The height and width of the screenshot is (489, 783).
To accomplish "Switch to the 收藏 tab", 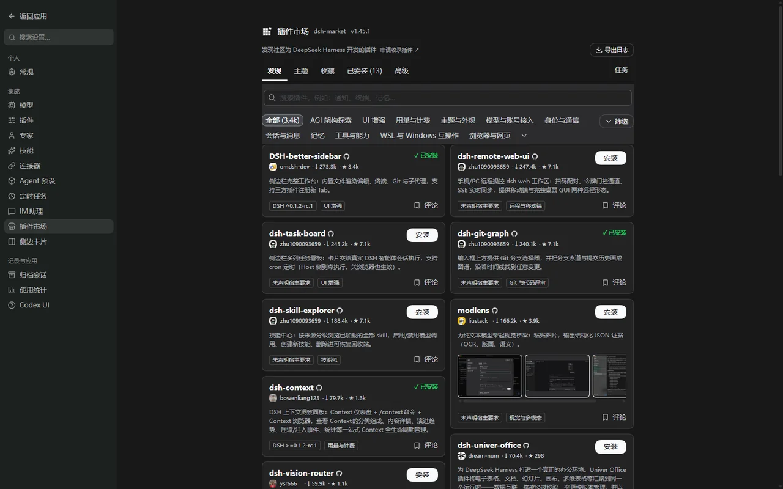I will (x=327, y=71).
